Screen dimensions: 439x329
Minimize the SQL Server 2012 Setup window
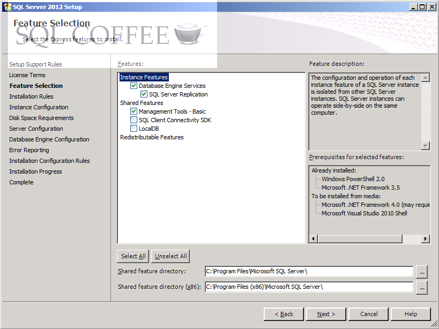pyautogui.click(x=413, y=7)
